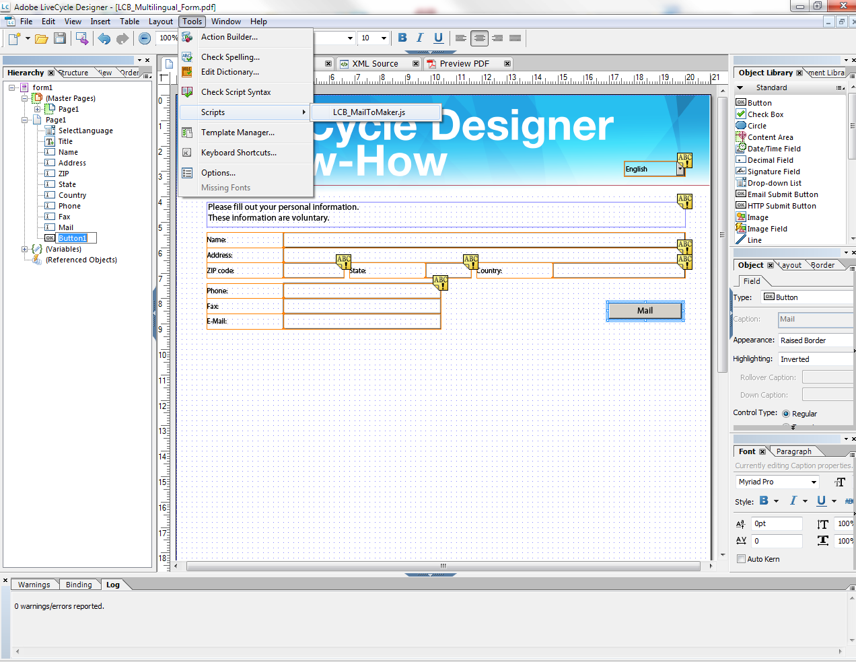Select Country field in Hierarchy
The height and width of the screenshot is (662, 856).
pos(72,195)
